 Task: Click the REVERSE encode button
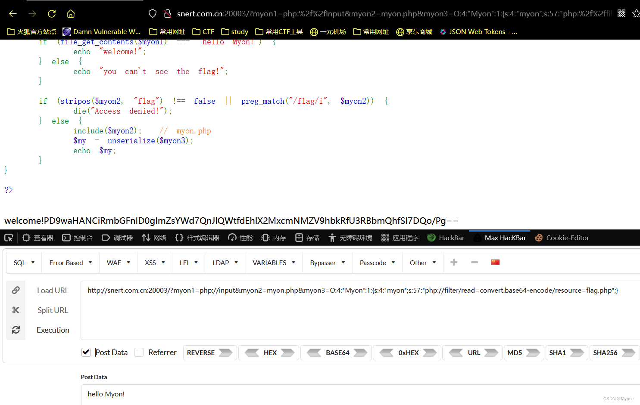(x=210, y=352)
